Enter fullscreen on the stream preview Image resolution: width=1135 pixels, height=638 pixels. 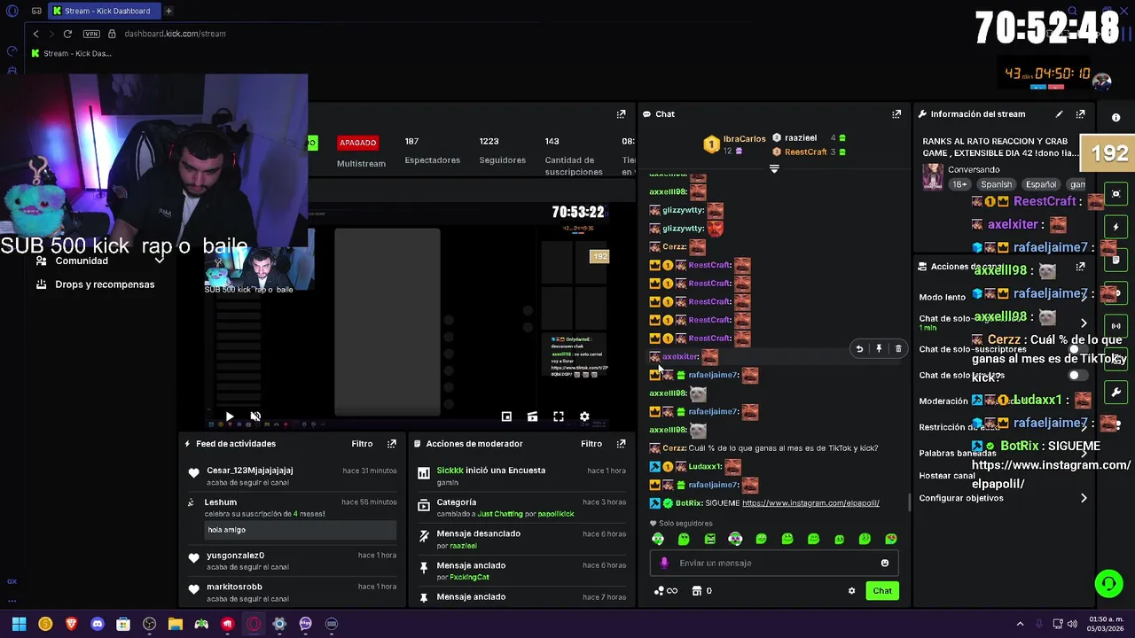click(x=559, y=416)
